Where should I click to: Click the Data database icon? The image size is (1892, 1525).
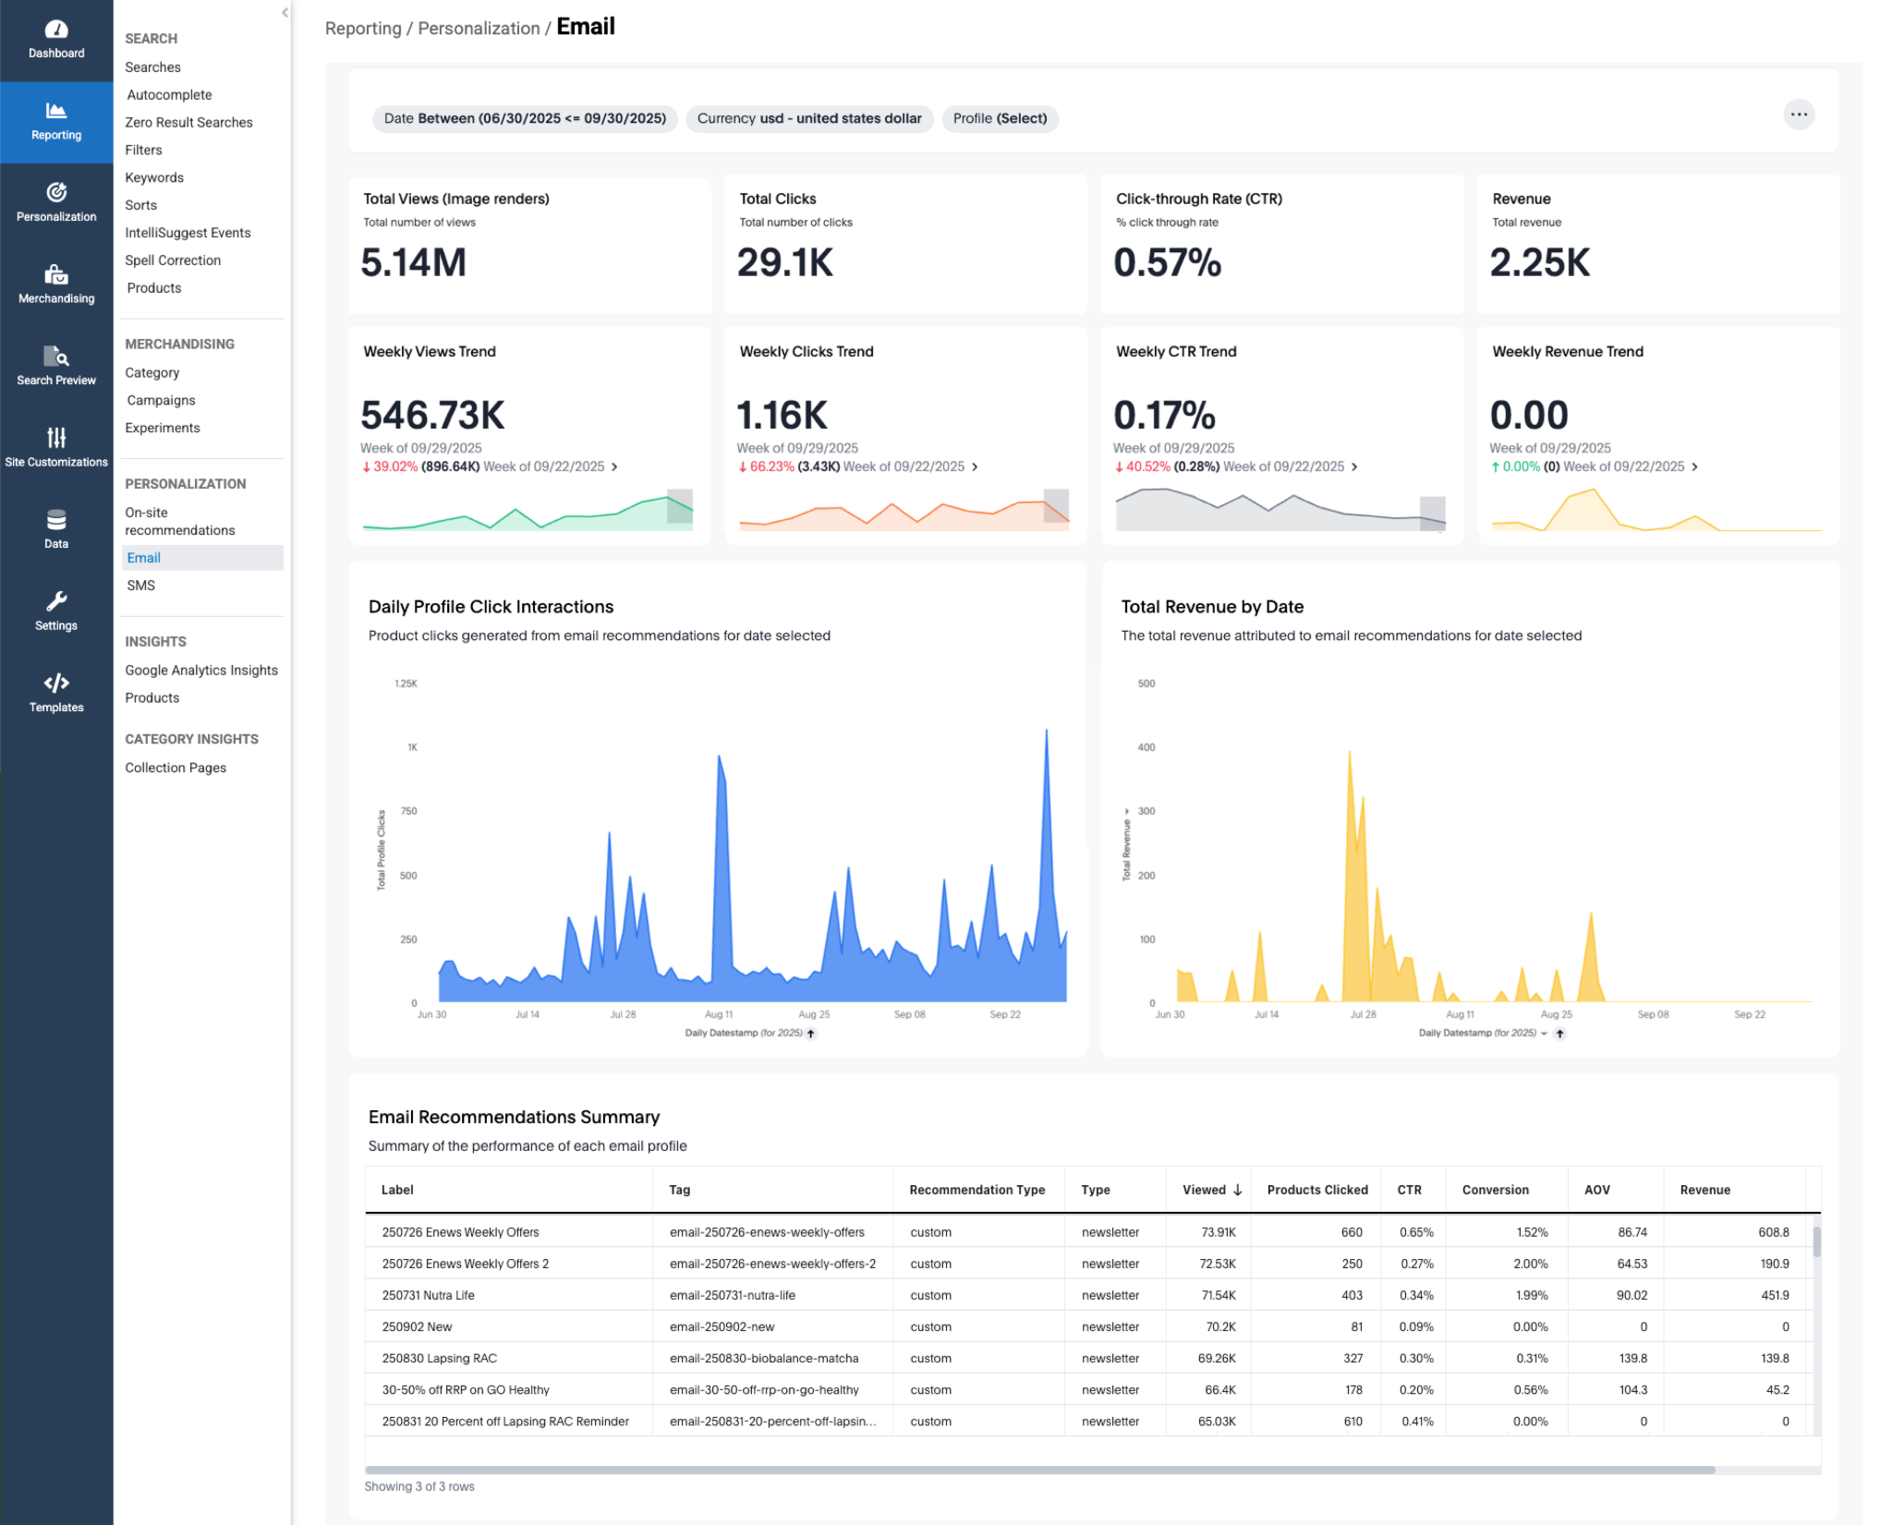tap(56, 520)
